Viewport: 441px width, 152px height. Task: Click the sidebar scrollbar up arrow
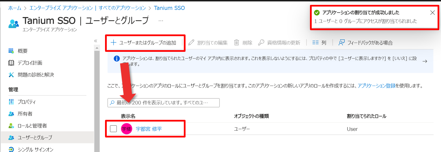(x=97, y=48)
